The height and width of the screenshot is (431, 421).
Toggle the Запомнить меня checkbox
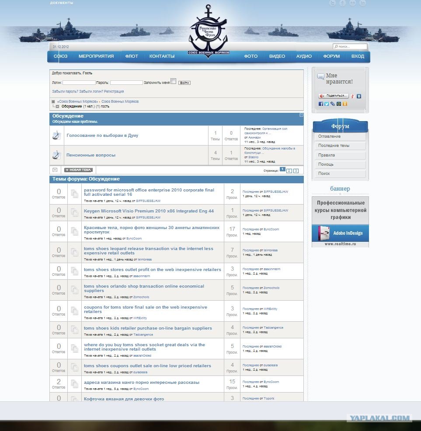click(174, 81)
